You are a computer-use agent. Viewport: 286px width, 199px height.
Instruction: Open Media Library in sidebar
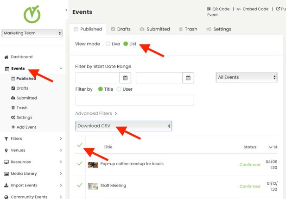click(23, 174)
